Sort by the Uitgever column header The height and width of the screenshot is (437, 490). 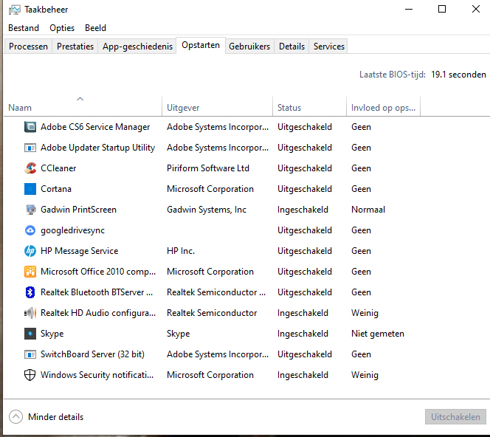pyautogui.click(x=183, y=108)
